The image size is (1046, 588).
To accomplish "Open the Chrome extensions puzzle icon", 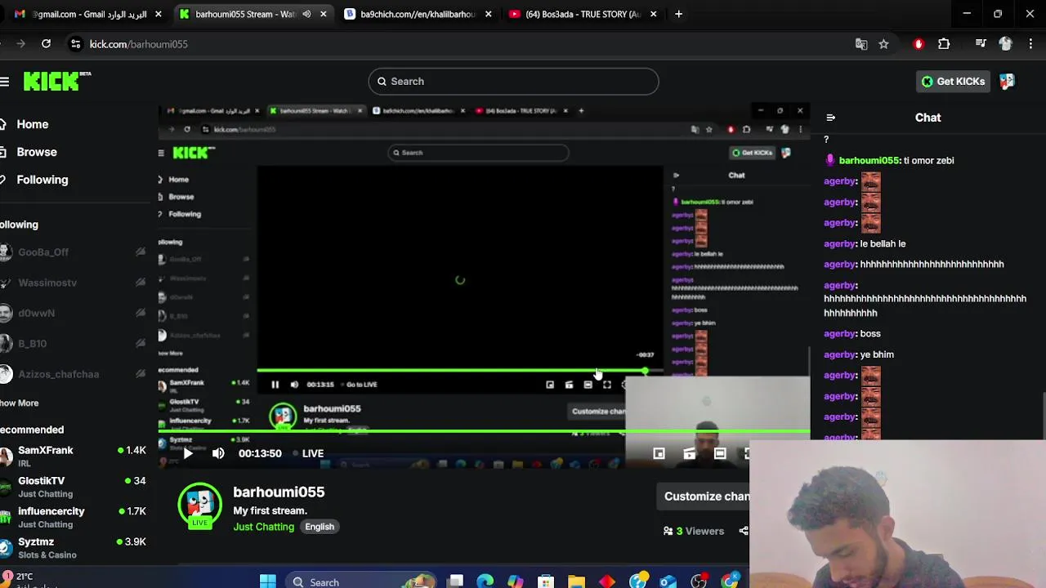I will pos(944,44).
